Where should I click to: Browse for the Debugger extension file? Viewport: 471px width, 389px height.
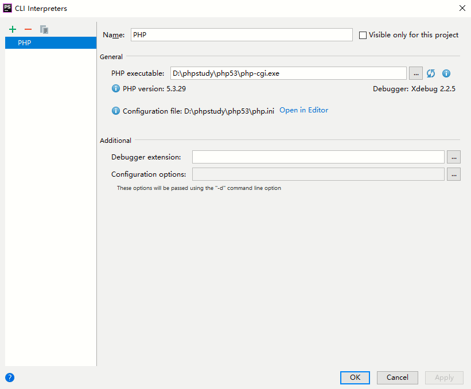pos(454,157)
